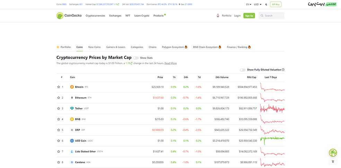Open the gecko chat widget

point(333,153)
